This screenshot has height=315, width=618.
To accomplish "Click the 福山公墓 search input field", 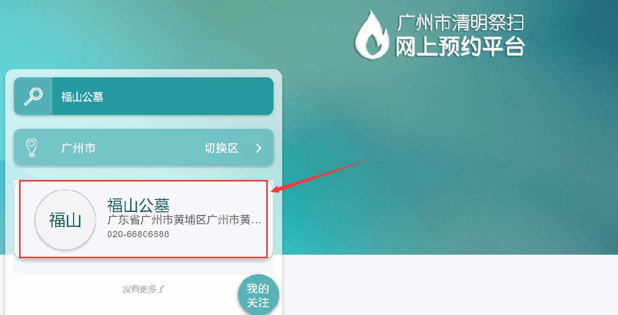I will 163,96.
